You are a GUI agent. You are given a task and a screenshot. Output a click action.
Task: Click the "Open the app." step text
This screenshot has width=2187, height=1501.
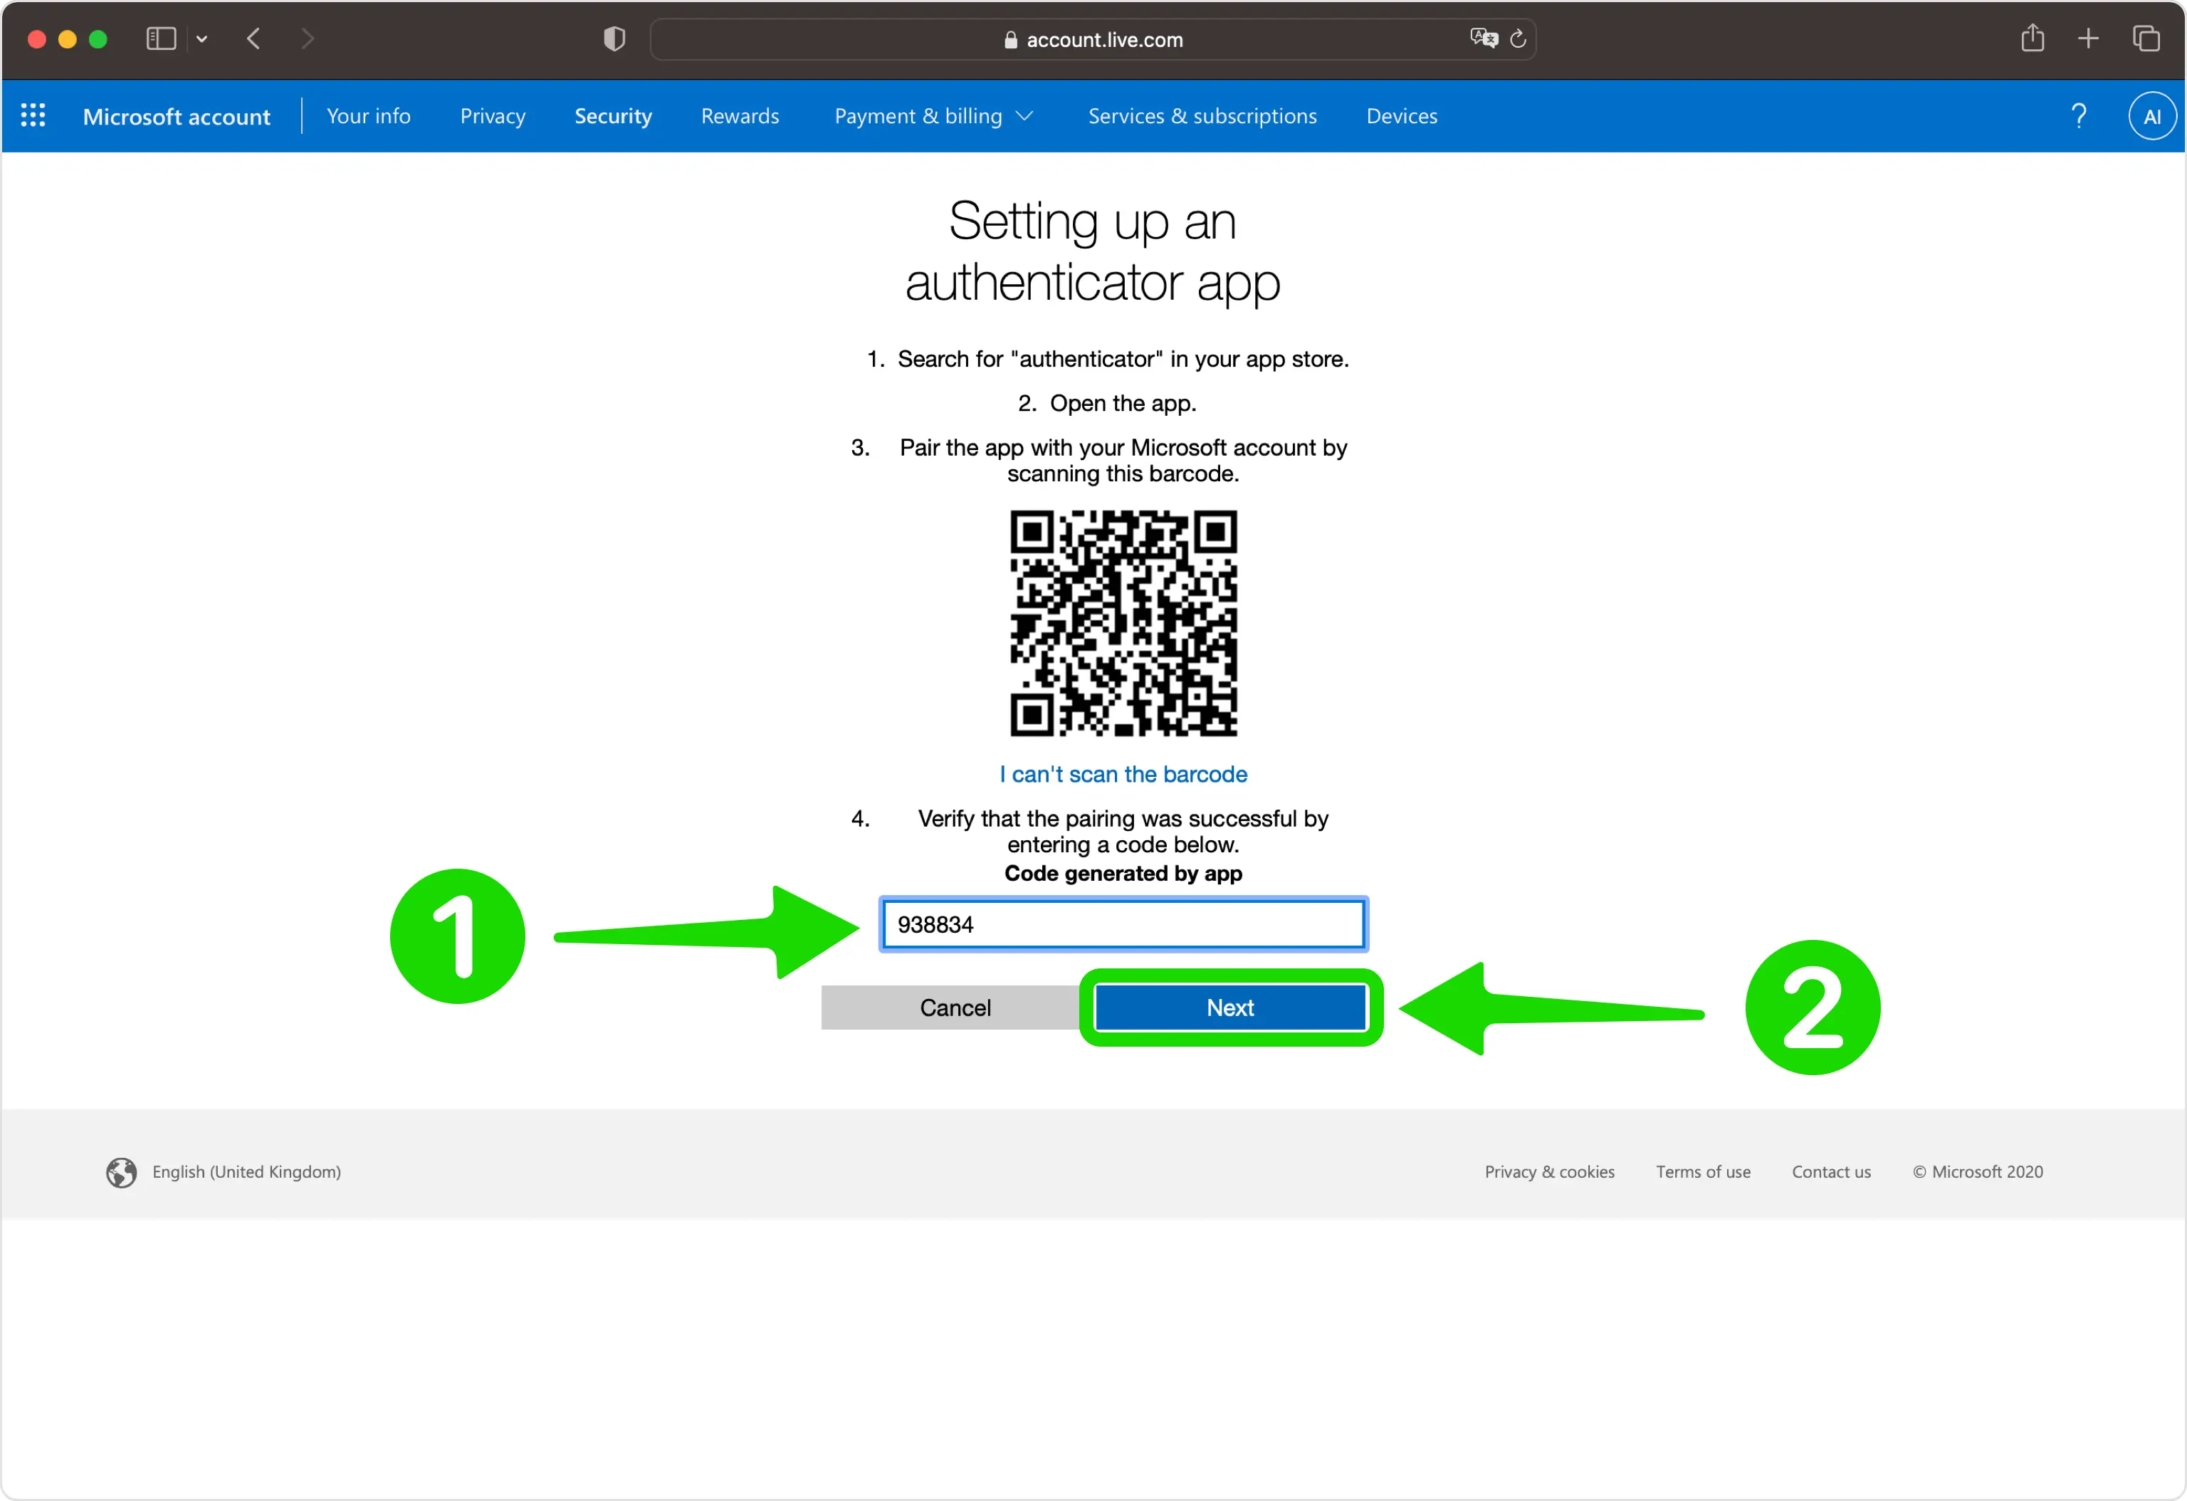coord(1123,403)
